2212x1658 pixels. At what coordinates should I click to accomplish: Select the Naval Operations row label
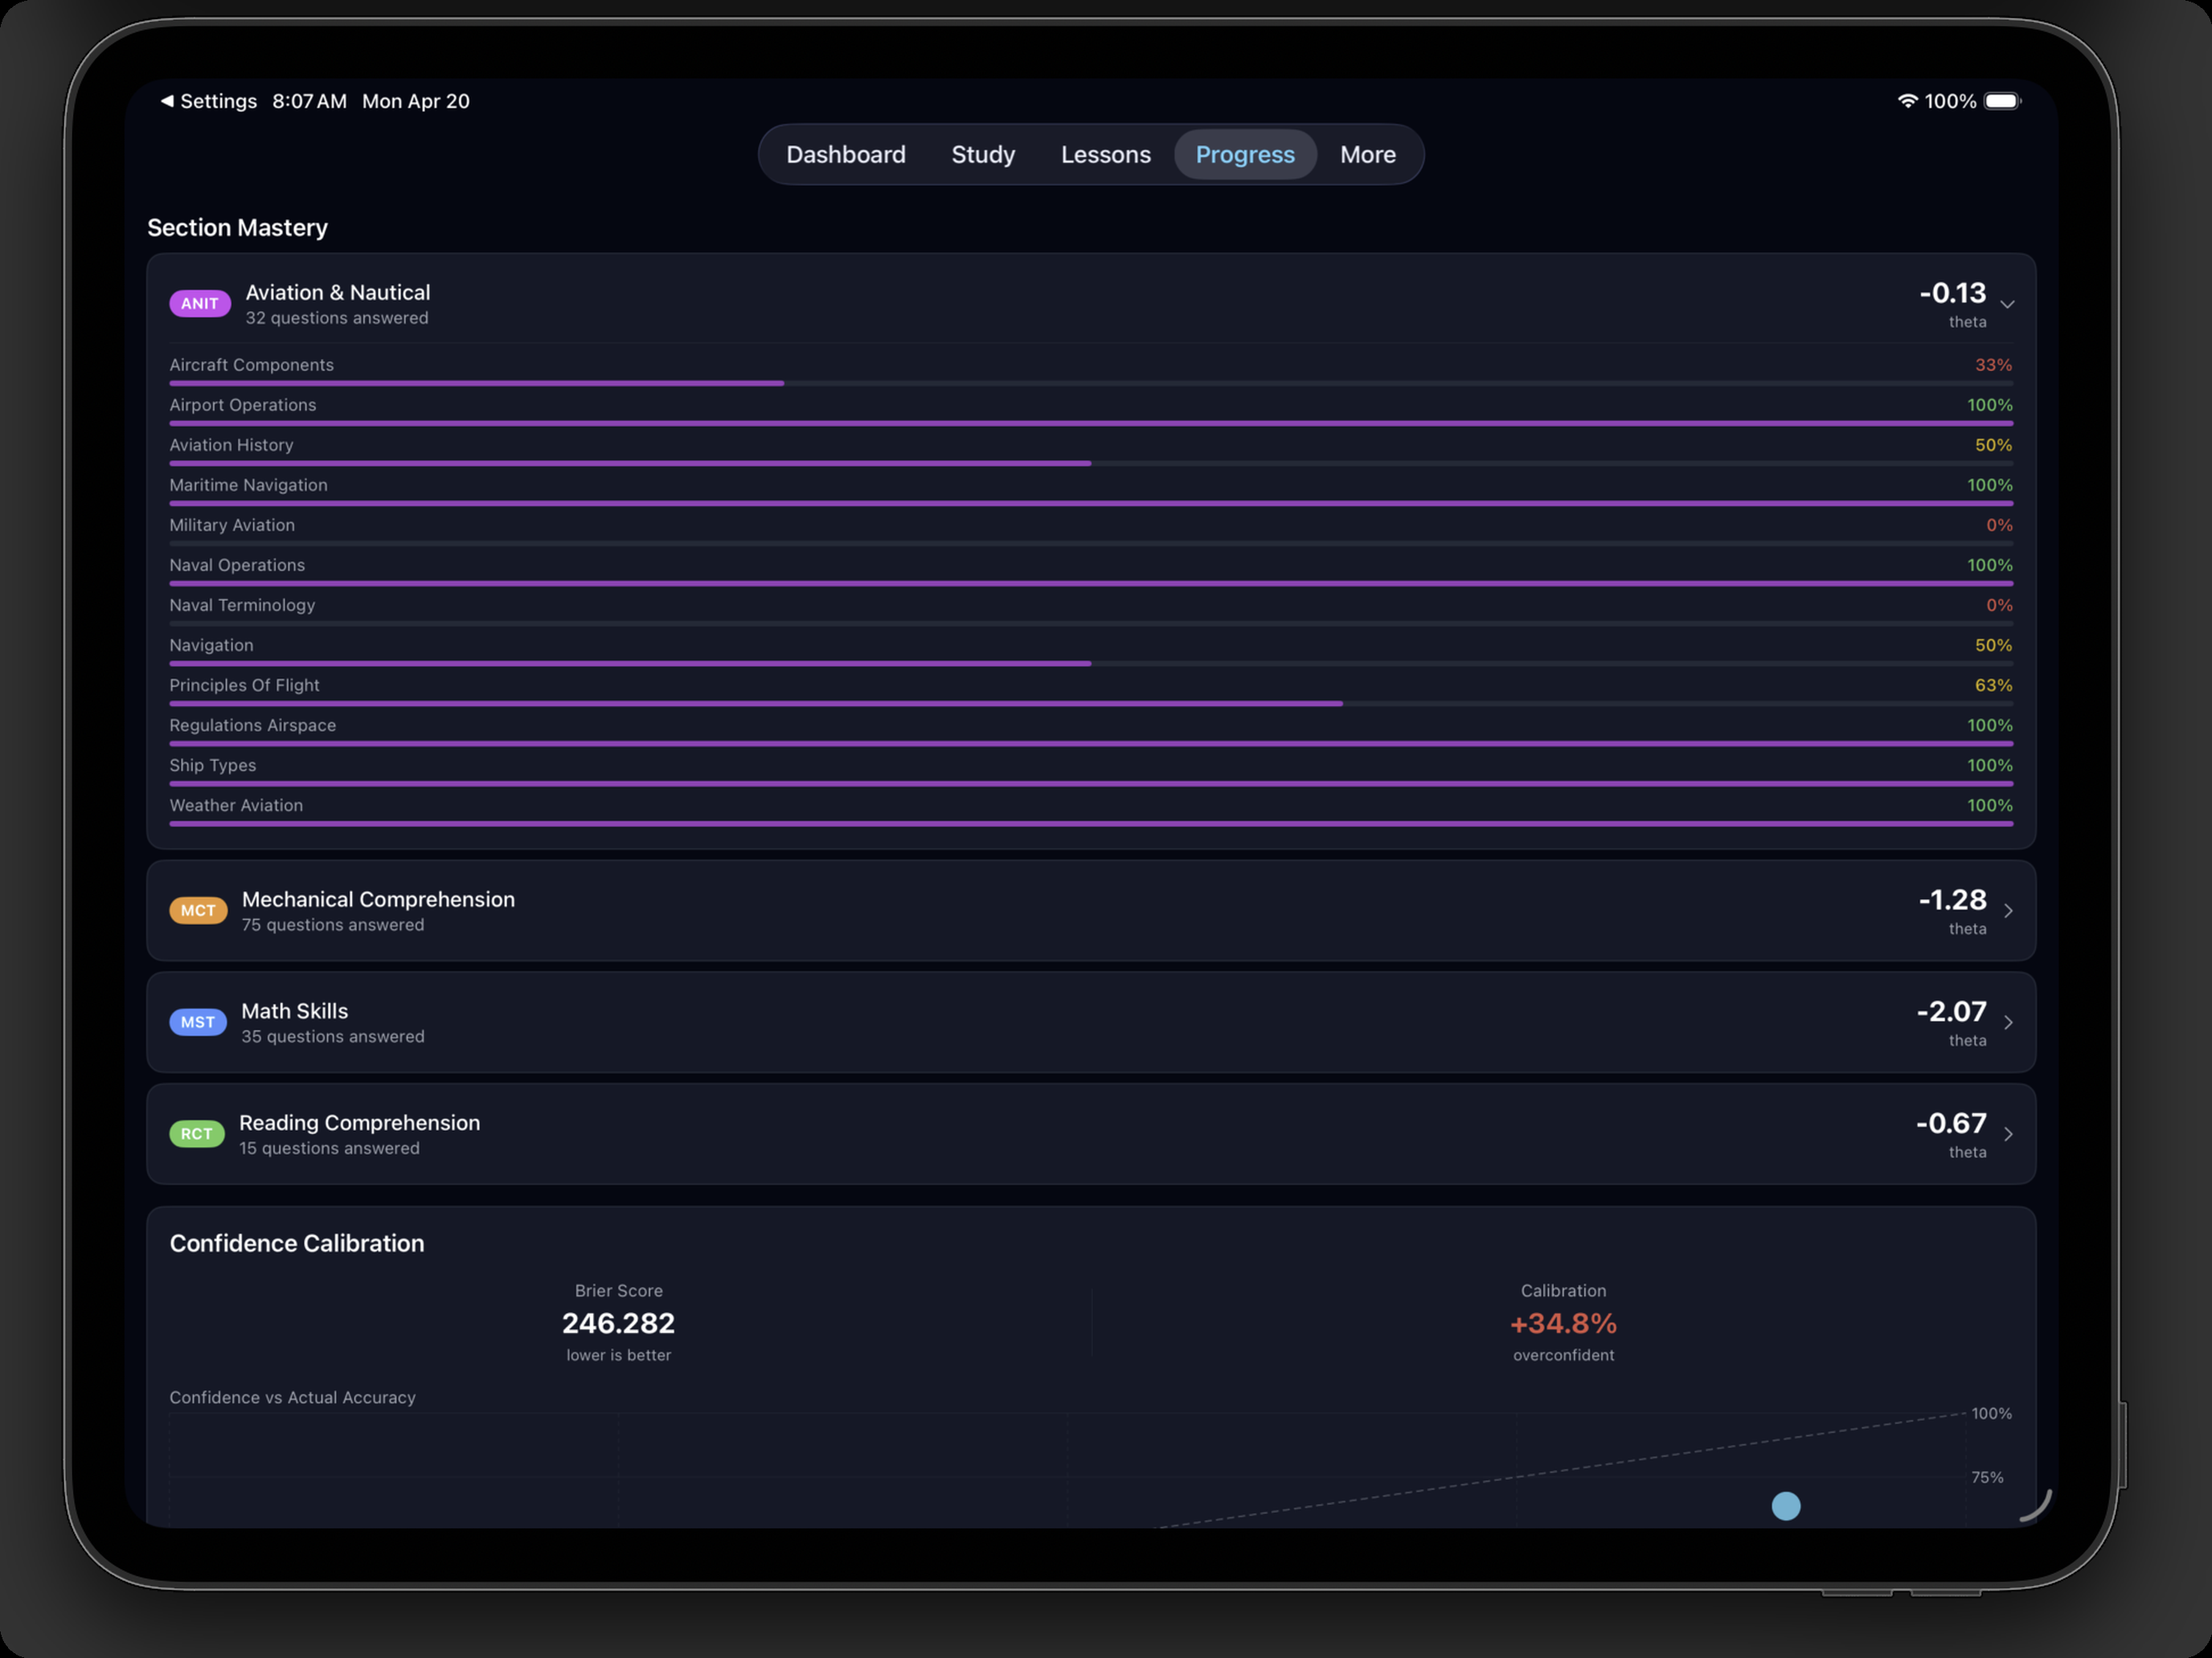click(x=237, y=565)
